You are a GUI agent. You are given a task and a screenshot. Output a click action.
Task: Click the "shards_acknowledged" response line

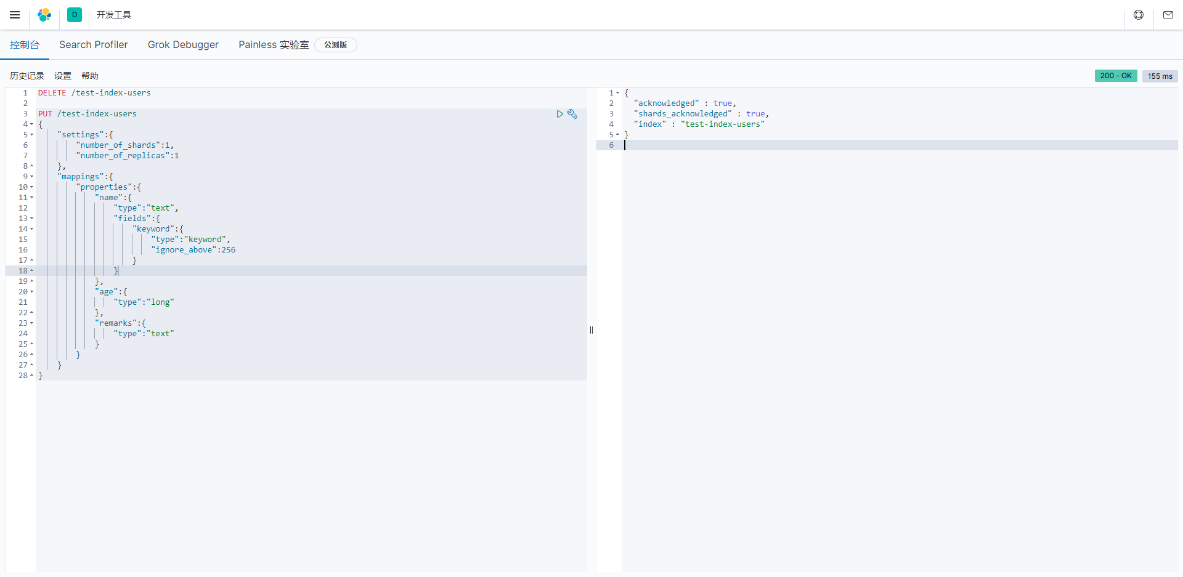[x=701, y=114]
